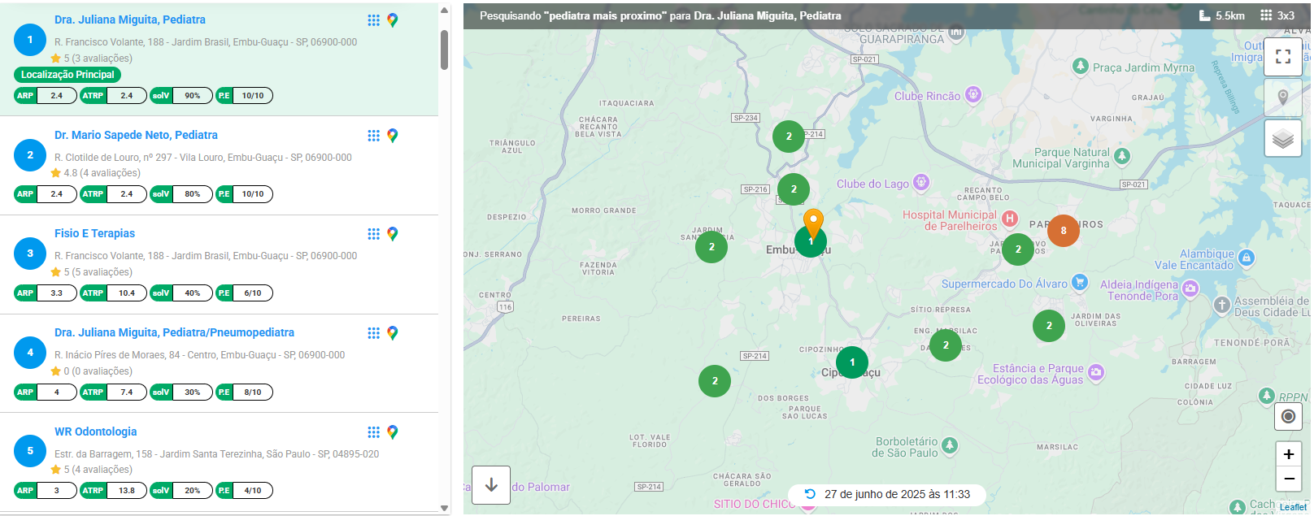1314x516 pixels.
Task: Enter fullscreen map view
Action: tap(1282, 56)
